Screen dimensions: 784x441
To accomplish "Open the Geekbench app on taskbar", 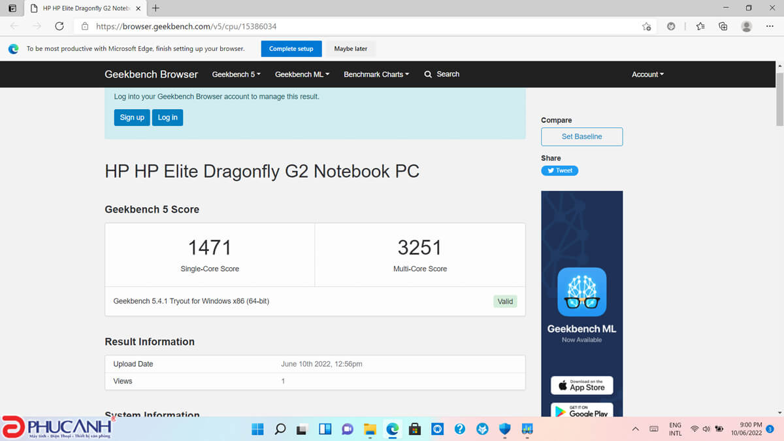I will 527,429.
